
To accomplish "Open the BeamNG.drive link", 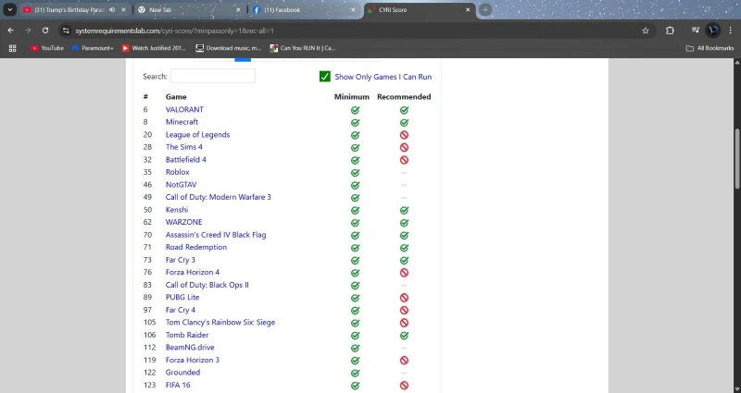I will (190, 348).
